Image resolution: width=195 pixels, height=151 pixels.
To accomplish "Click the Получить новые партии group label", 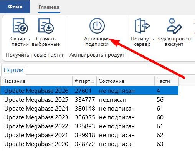I will pos(35,55).
